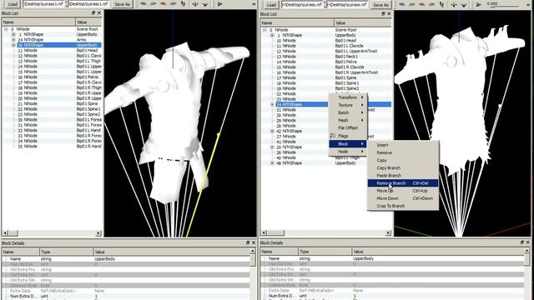Click Save As button in right window
534x300 pixels.
click(x=380, y=5)
